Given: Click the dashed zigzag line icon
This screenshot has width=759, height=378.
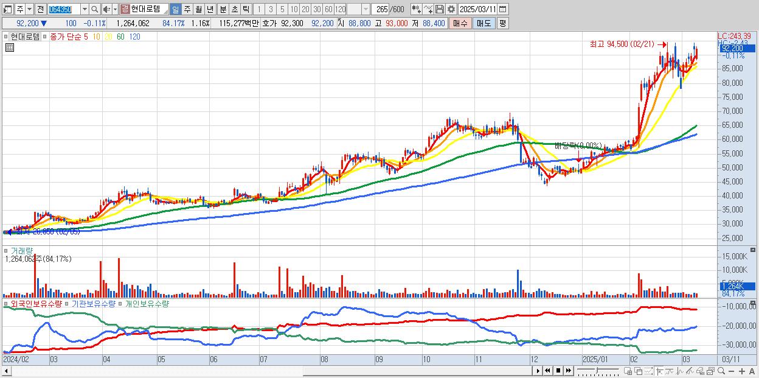Looking at the screenshot, I should [648, 371].
